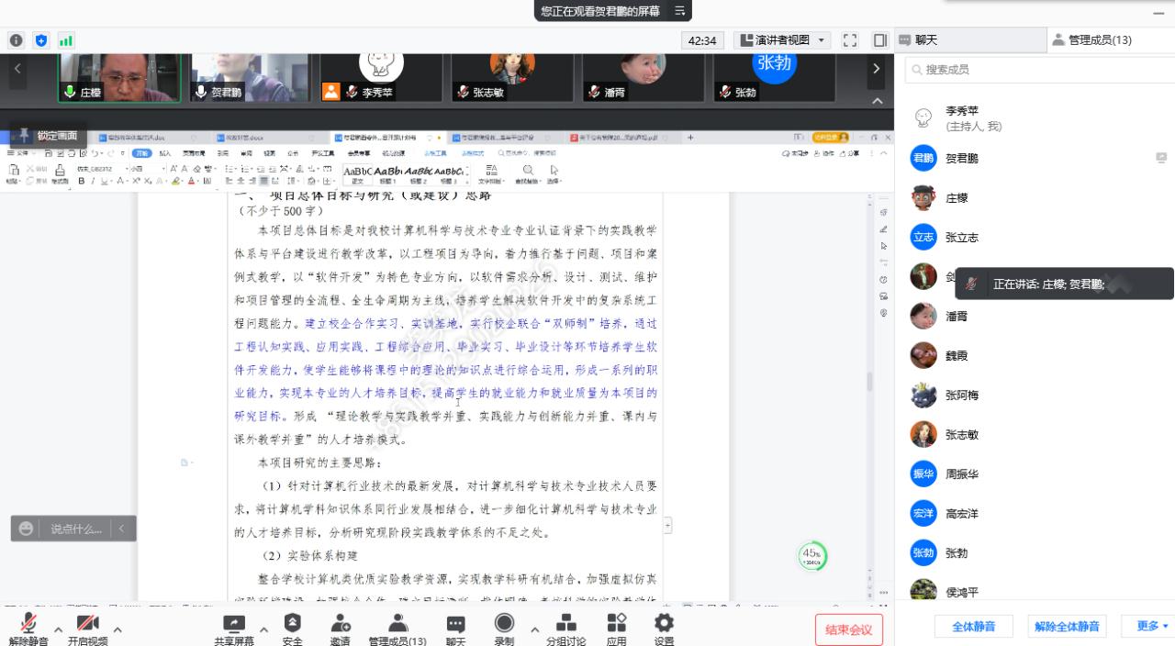Click 45% circular progress indicator
The image size is (1175, 646).
[811, 556]
